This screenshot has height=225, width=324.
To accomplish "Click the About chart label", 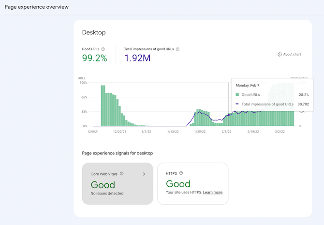I will (292, 54).
